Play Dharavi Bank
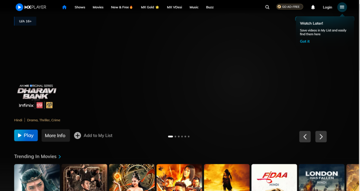Image resolution: width=360 pixels, height=191 pixels. point(26,135)
